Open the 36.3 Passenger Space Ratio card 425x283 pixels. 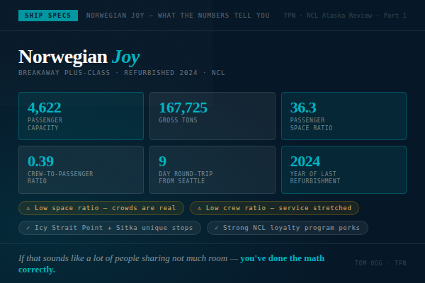coord(344,116)
